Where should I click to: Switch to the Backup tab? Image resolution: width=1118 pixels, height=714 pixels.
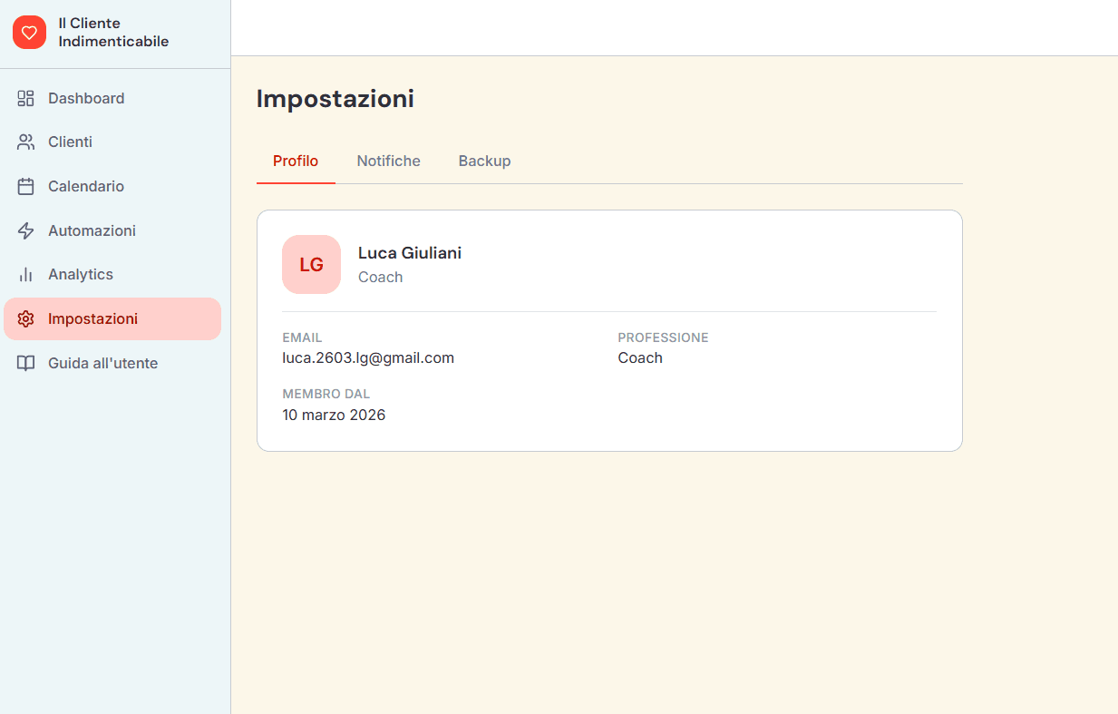click(x=484, y=161)
